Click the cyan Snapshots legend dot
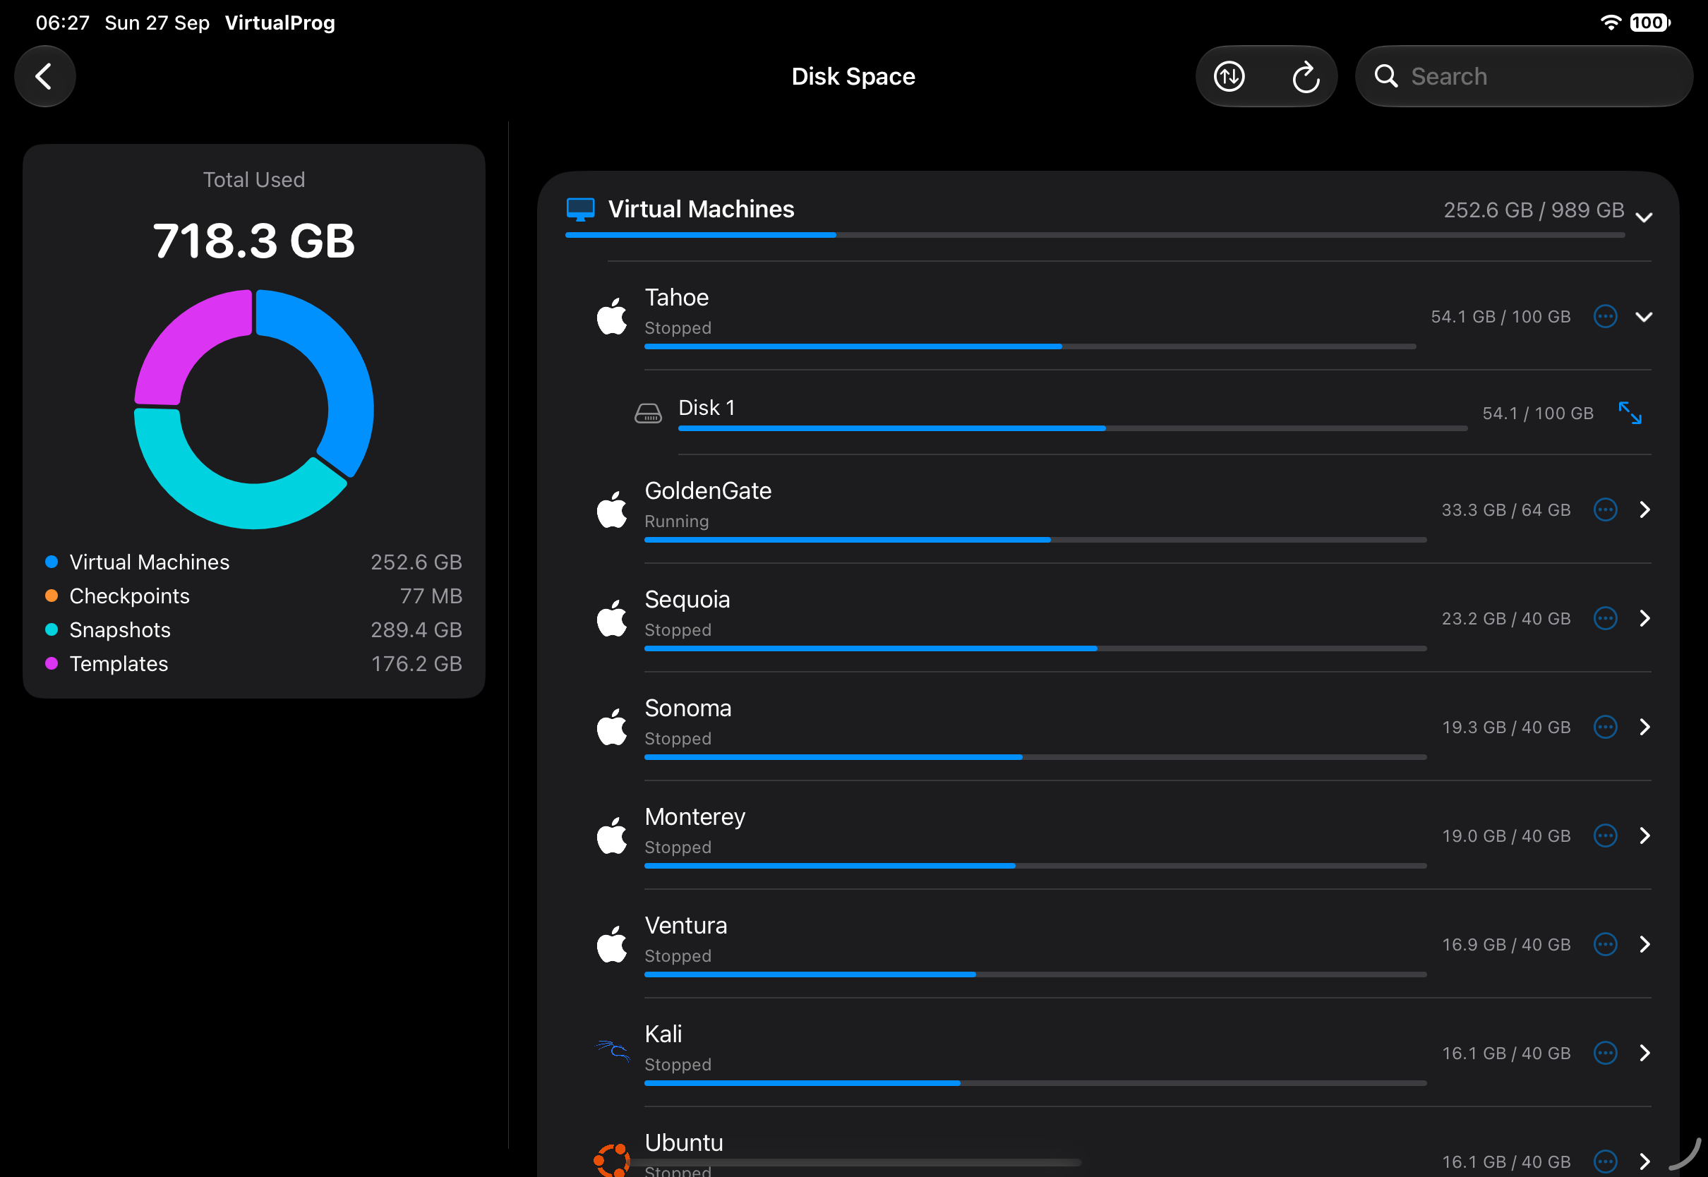The width and height of the screenshot is (1708, 1177). [52, 630]
